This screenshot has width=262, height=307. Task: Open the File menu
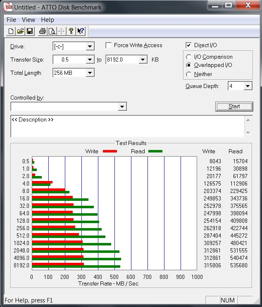(x=12, y=20)
